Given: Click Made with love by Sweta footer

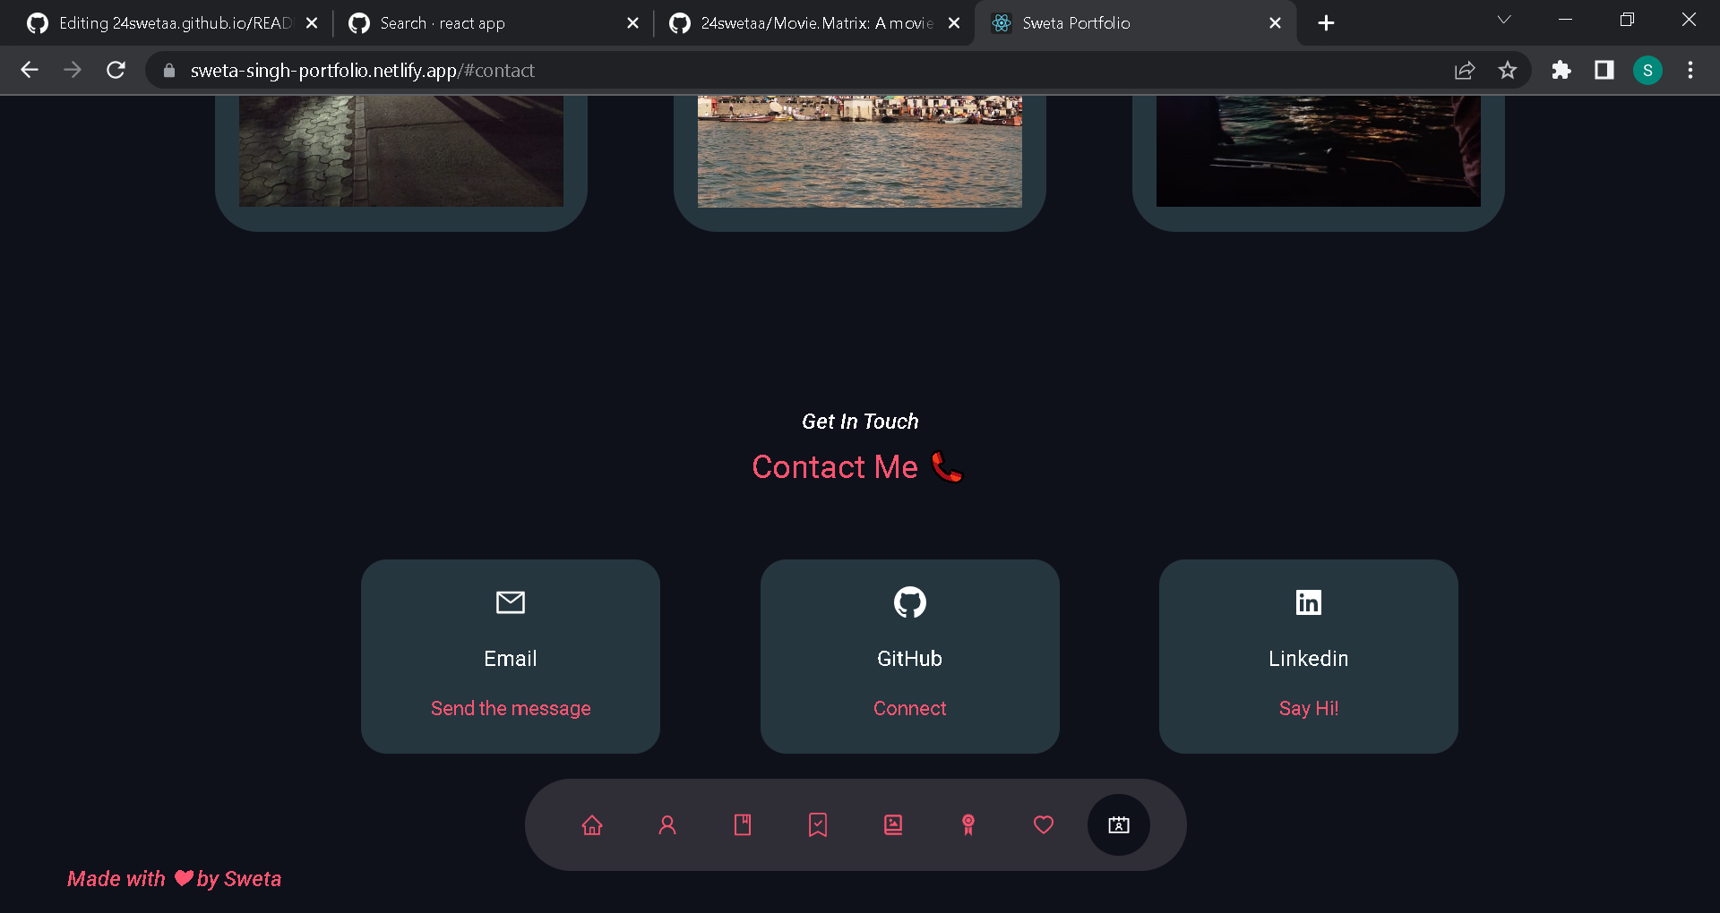Looking at the screenshot, I should pos(175,879).
